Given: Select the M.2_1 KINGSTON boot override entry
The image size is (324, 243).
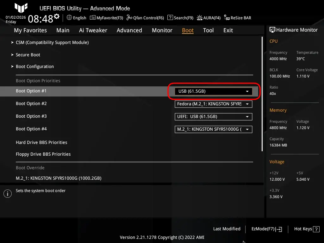Looking at the screenshot, I should [59, 178].
